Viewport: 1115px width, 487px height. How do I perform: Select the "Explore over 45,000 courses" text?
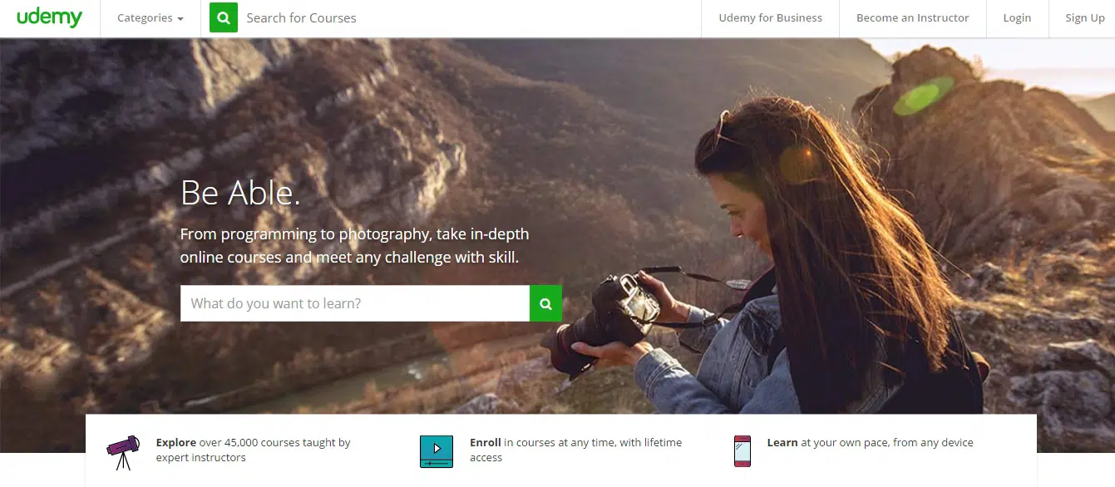(253, 450)
